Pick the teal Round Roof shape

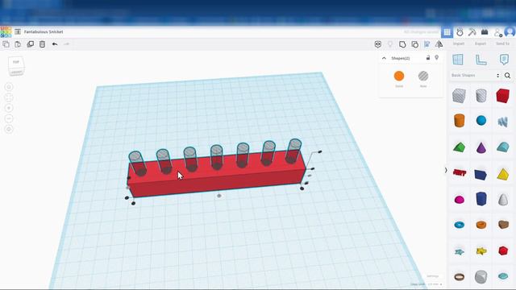503,147
